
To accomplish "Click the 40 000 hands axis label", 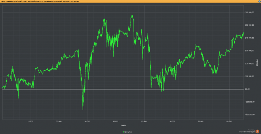I will coord(116,121).
